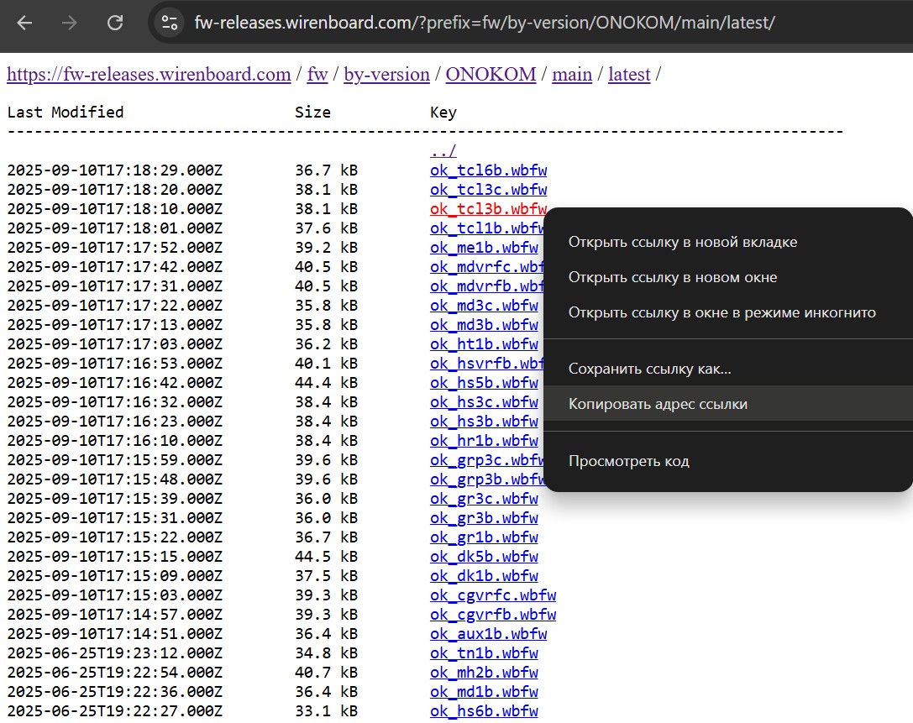This screenshot has height=723, width=913.
Task: Select 'Сохранить ссылку как...' option
Action: (x=649, y=369)
